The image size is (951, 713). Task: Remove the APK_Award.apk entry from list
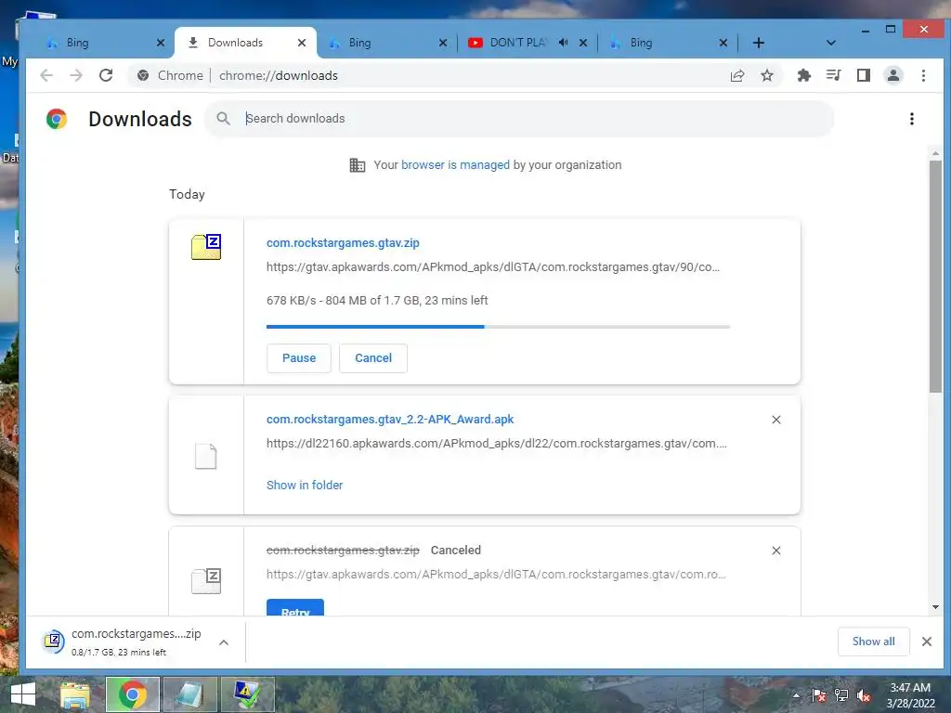point(775,420)
